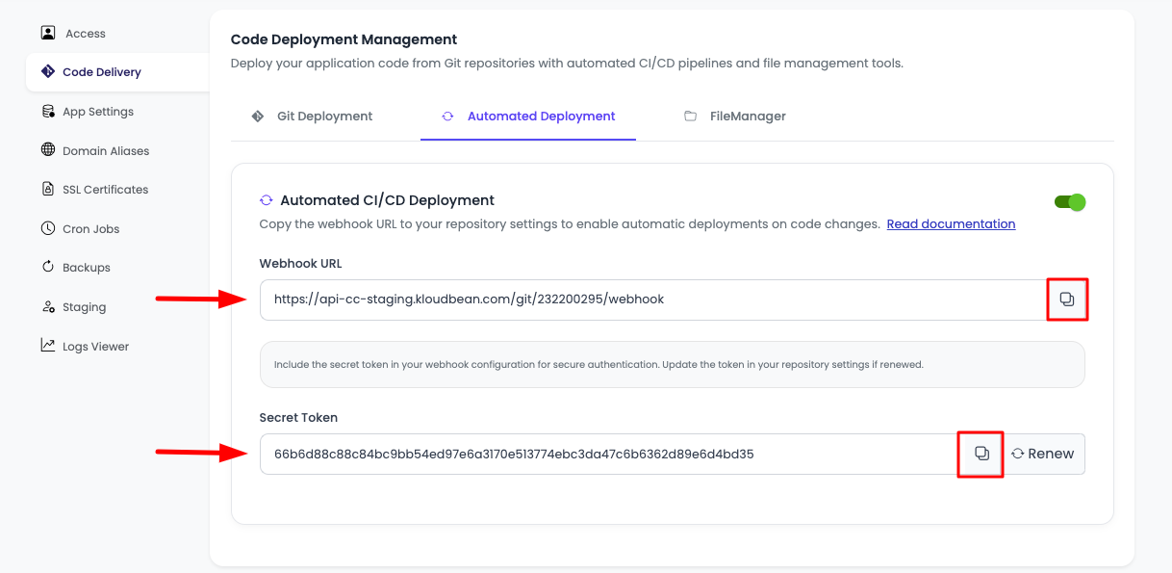
Task: Select the Backups sidebar icon
Action: click(49, 267)
